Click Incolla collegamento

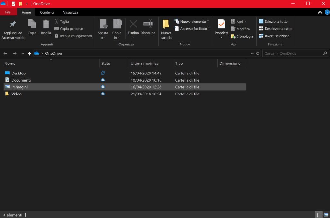click(x=73, y=36)
